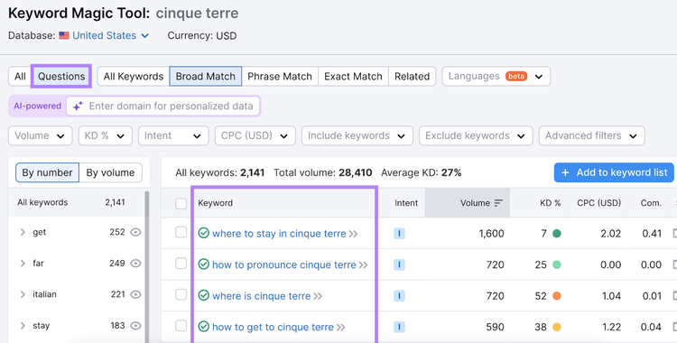Expand the 'get' keyword group
Viewport: 677px width, 343px height.
pyautogui.click(x=23, y=232)
